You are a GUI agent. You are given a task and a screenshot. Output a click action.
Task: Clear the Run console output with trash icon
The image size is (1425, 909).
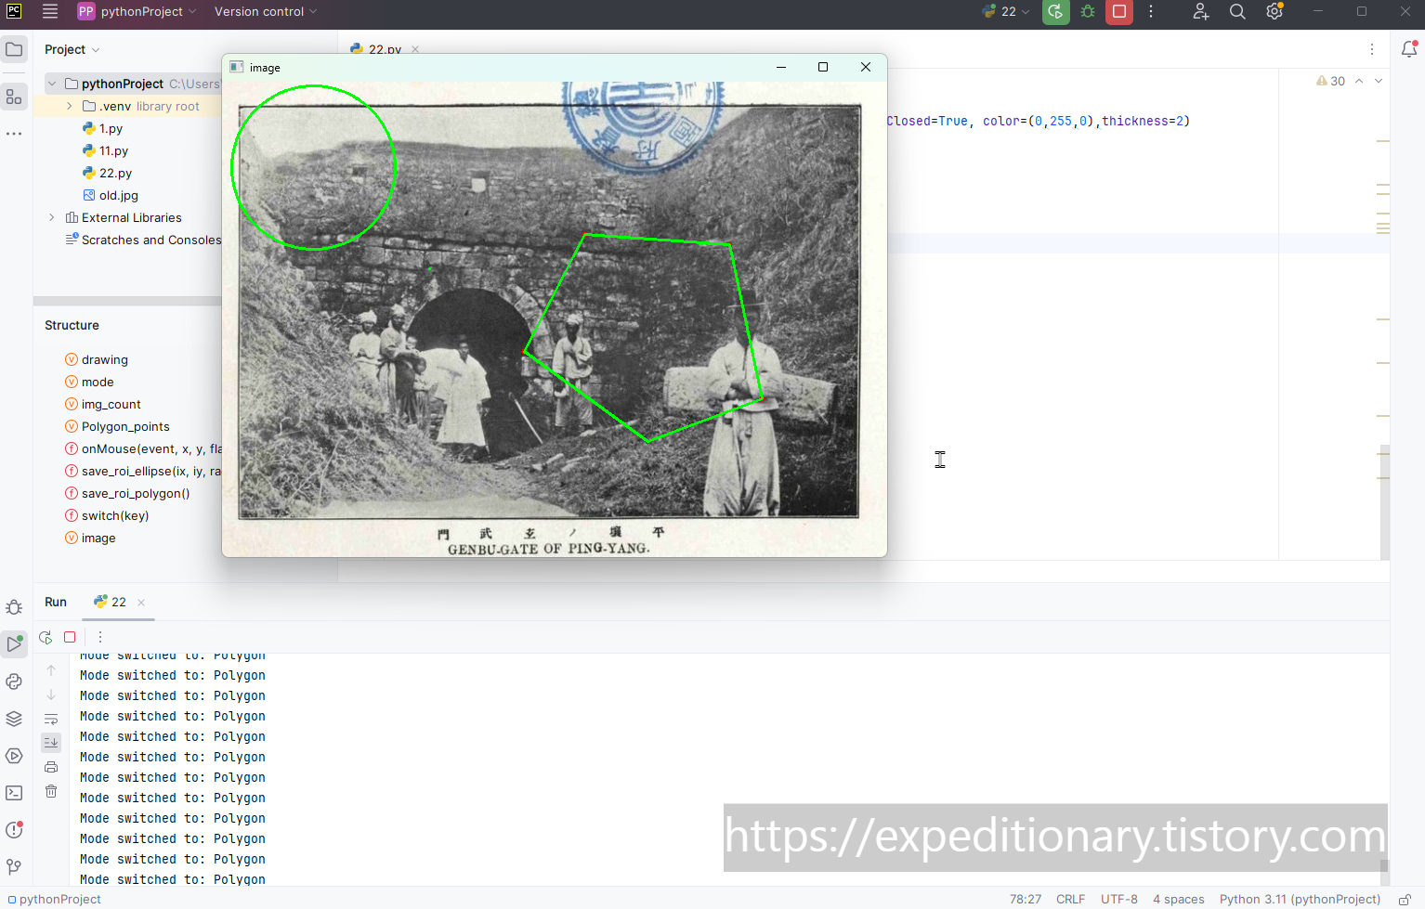(x=51, y=791)
